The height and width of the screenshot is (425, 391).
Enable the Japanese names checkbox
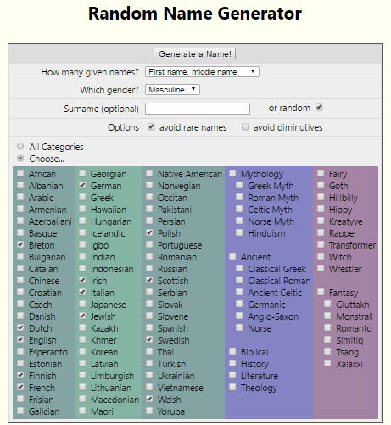tap(82, 304)
